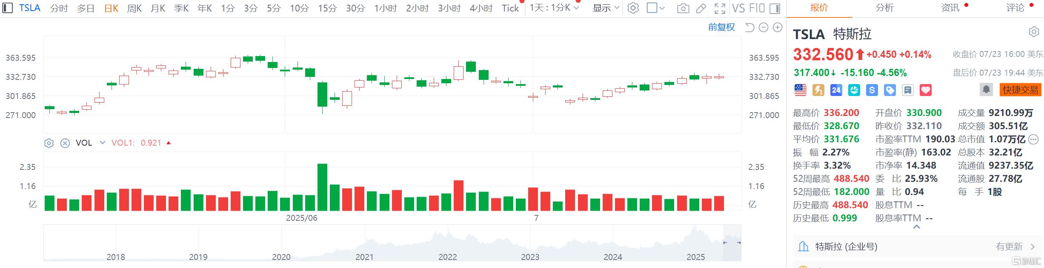Activate the pencil drawing tool
The width and height of the screenshot is (1044, 268).
(701, 8)
